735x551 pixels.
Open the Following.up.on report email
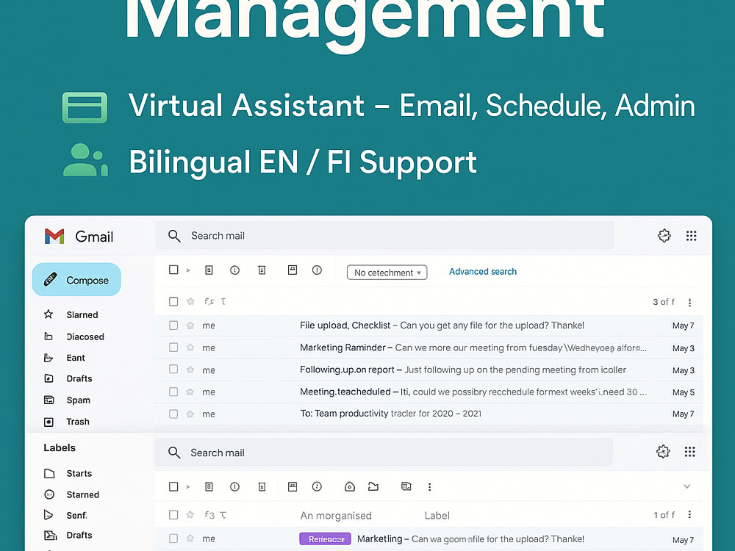tap(429, 370)
